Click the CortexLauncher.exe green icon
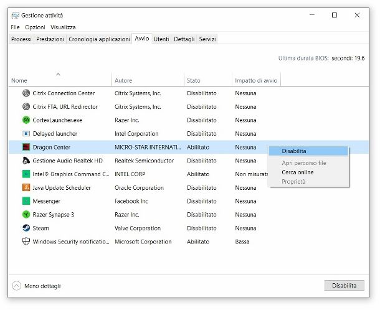 pyautogui.click(x=26, y=120)
